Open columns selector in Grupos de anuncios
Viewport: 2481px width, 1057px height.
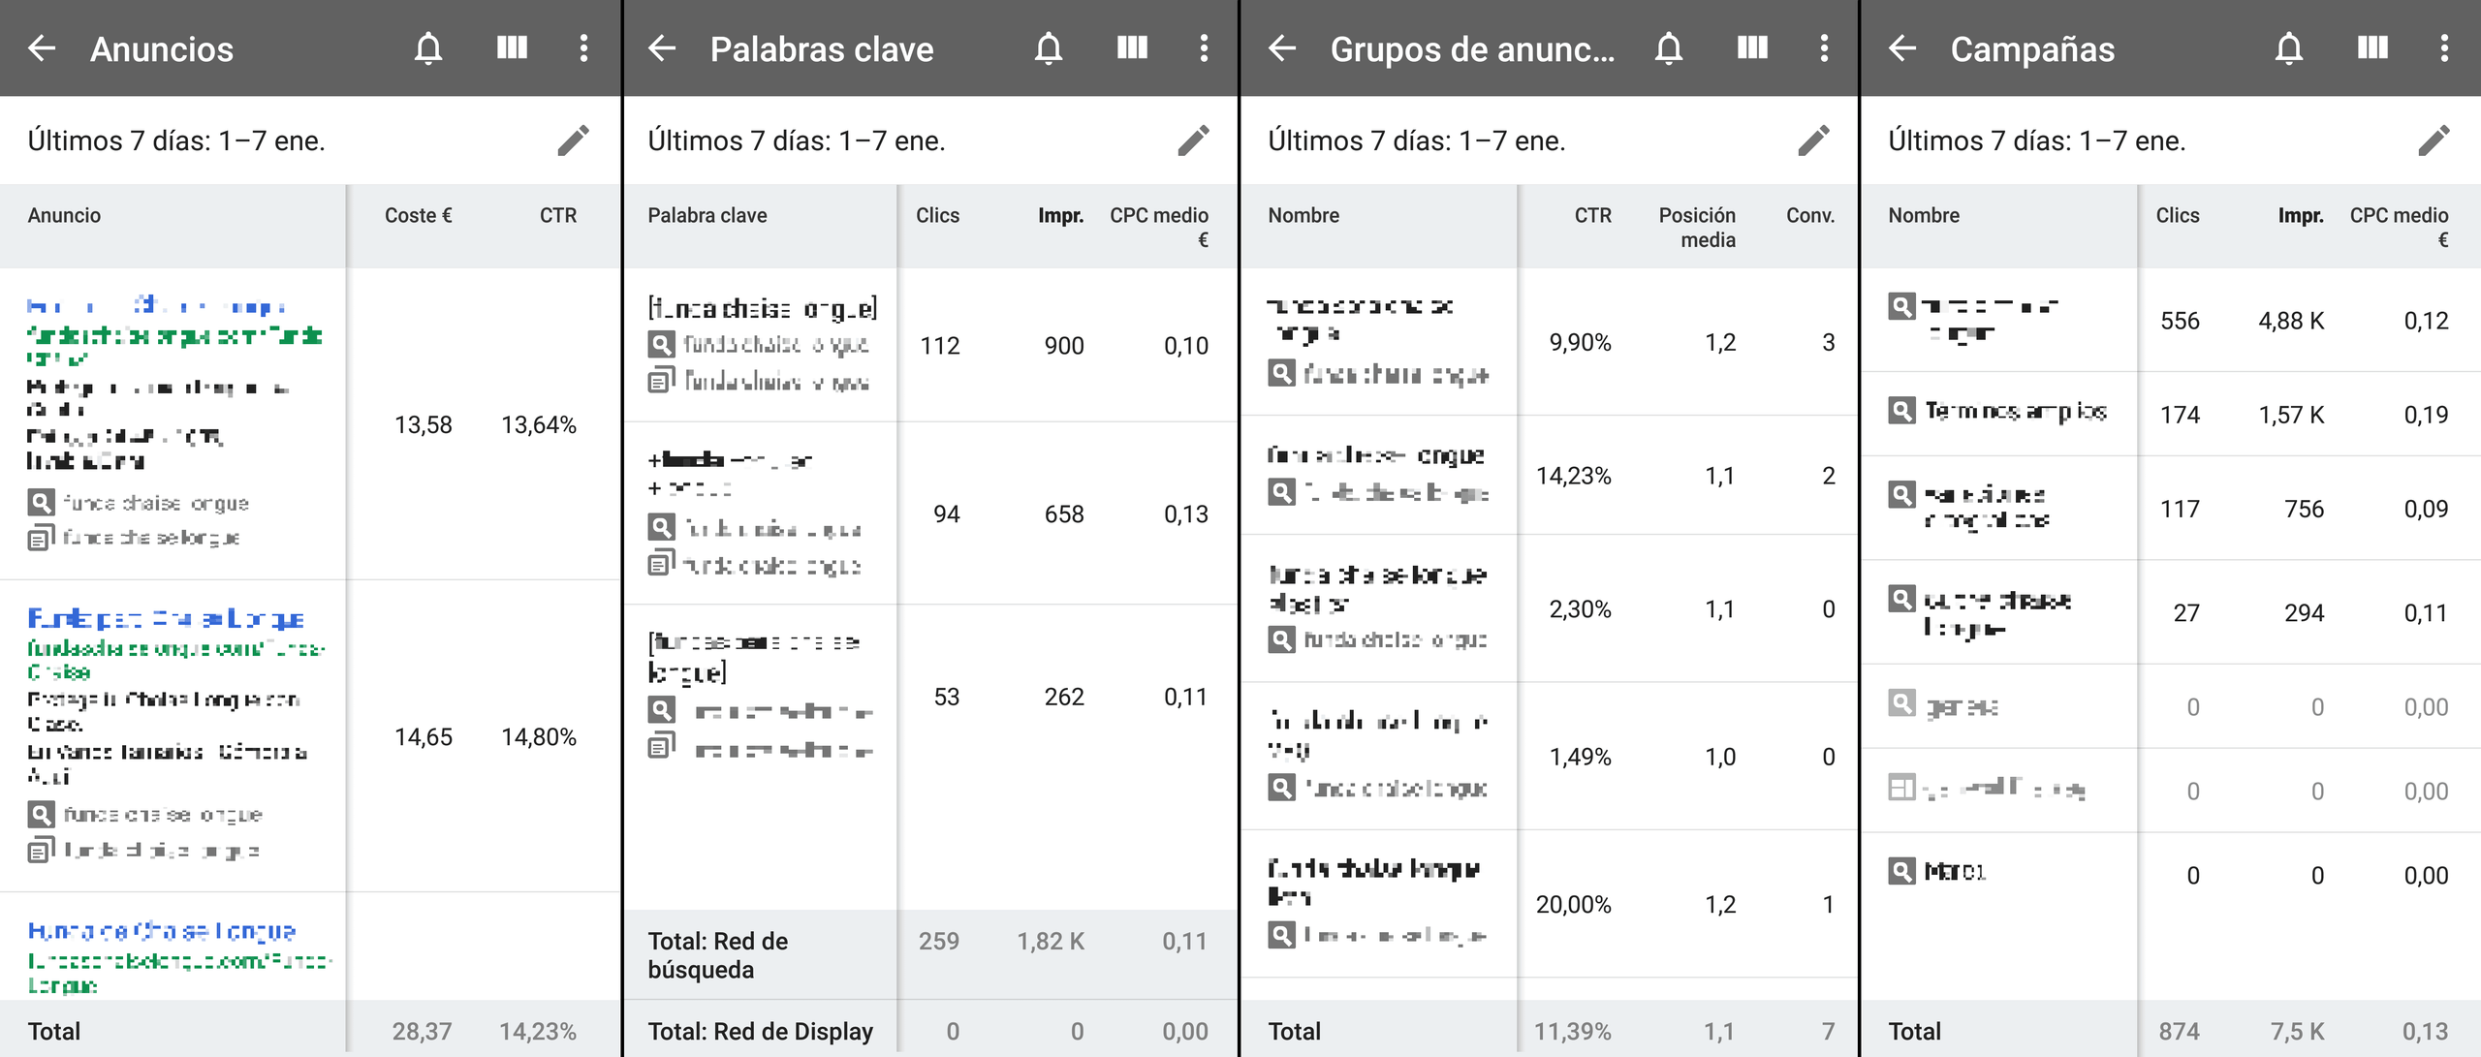1752,48
